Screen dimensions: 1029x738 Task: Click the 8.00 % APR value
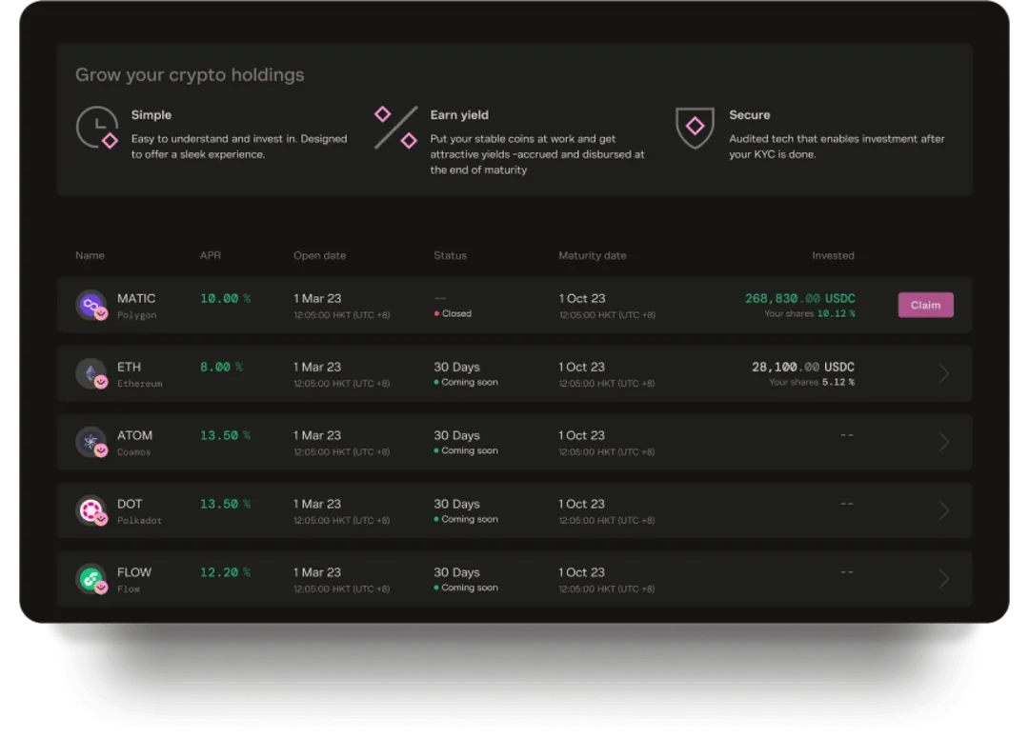pos(221,367)
